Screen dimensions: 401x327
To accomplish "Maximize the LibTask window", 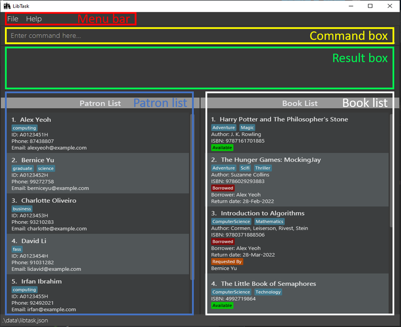I will pyautogui.click(x=370, y=6).
